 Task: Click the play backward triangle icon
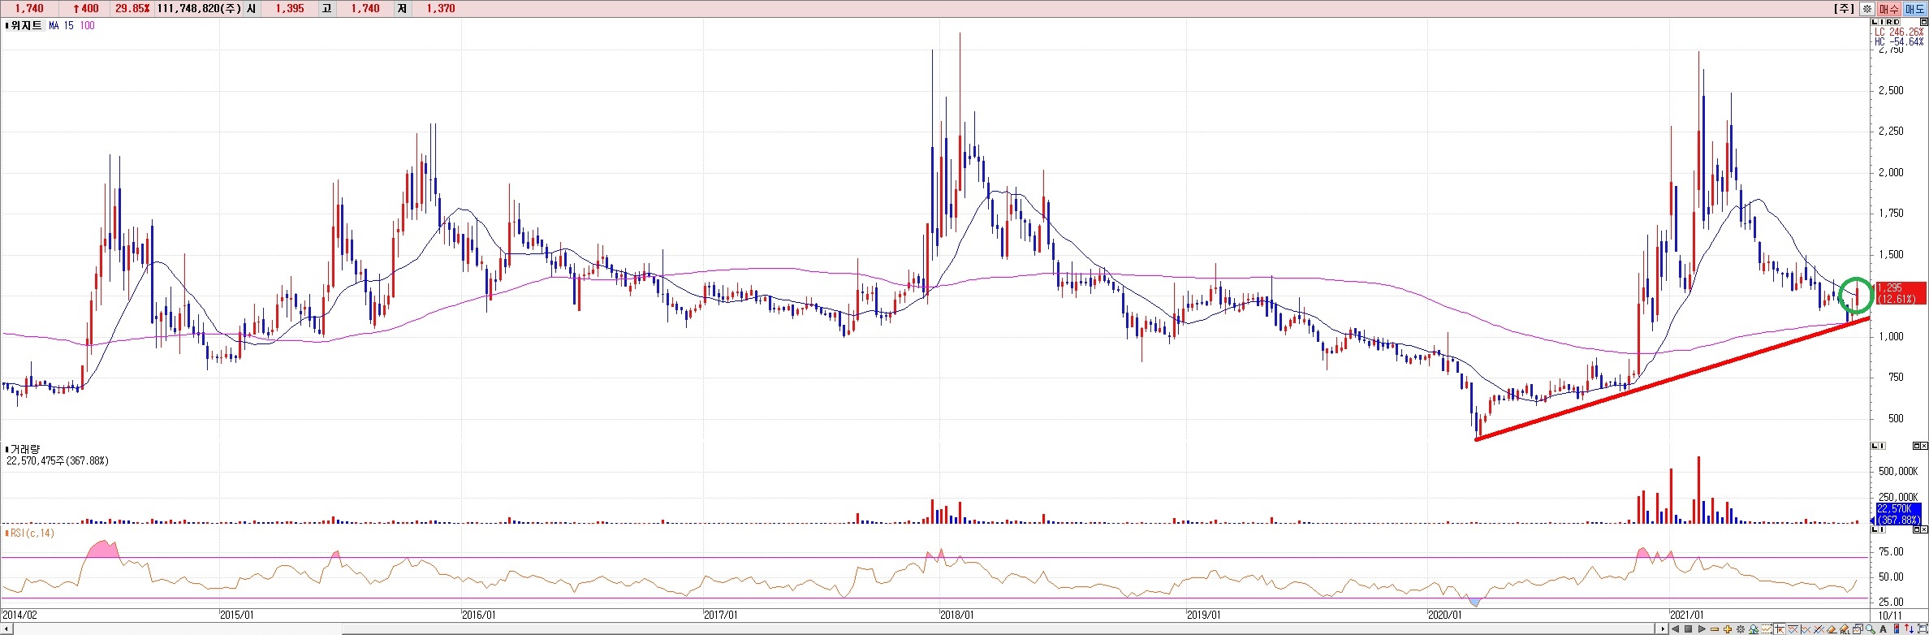(x=1675, y=629)
